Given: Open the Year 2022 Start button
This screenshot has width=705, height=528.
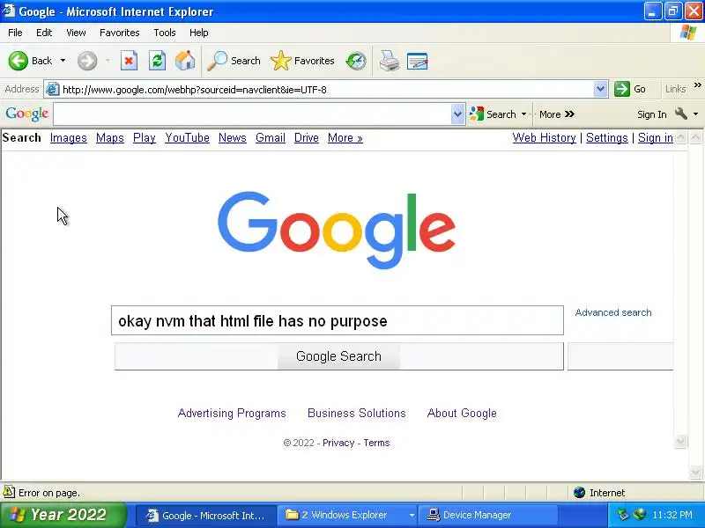Looking at the screenshot, I should 63,515.
